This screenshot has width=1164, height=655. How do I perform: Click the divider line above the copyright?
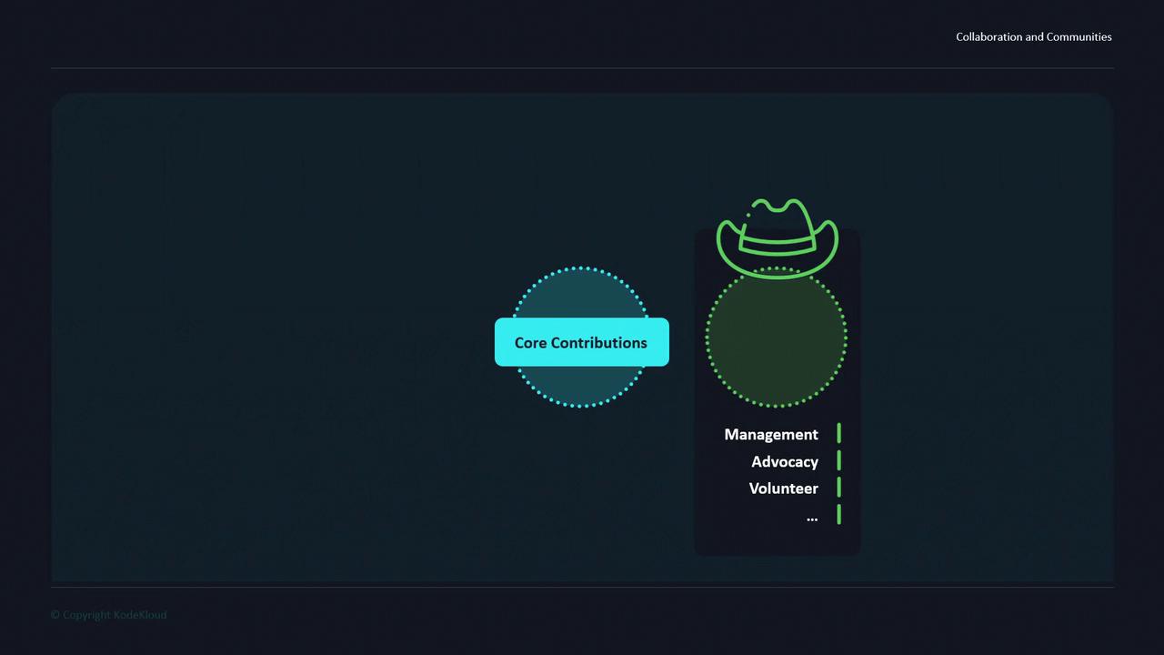click(x=582, y=587)
